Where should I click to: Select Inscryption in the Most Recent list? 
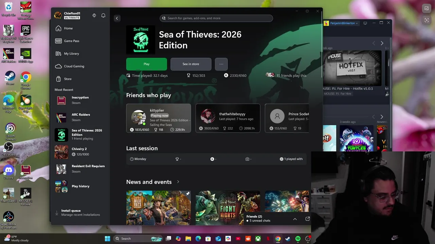point(80,100)
